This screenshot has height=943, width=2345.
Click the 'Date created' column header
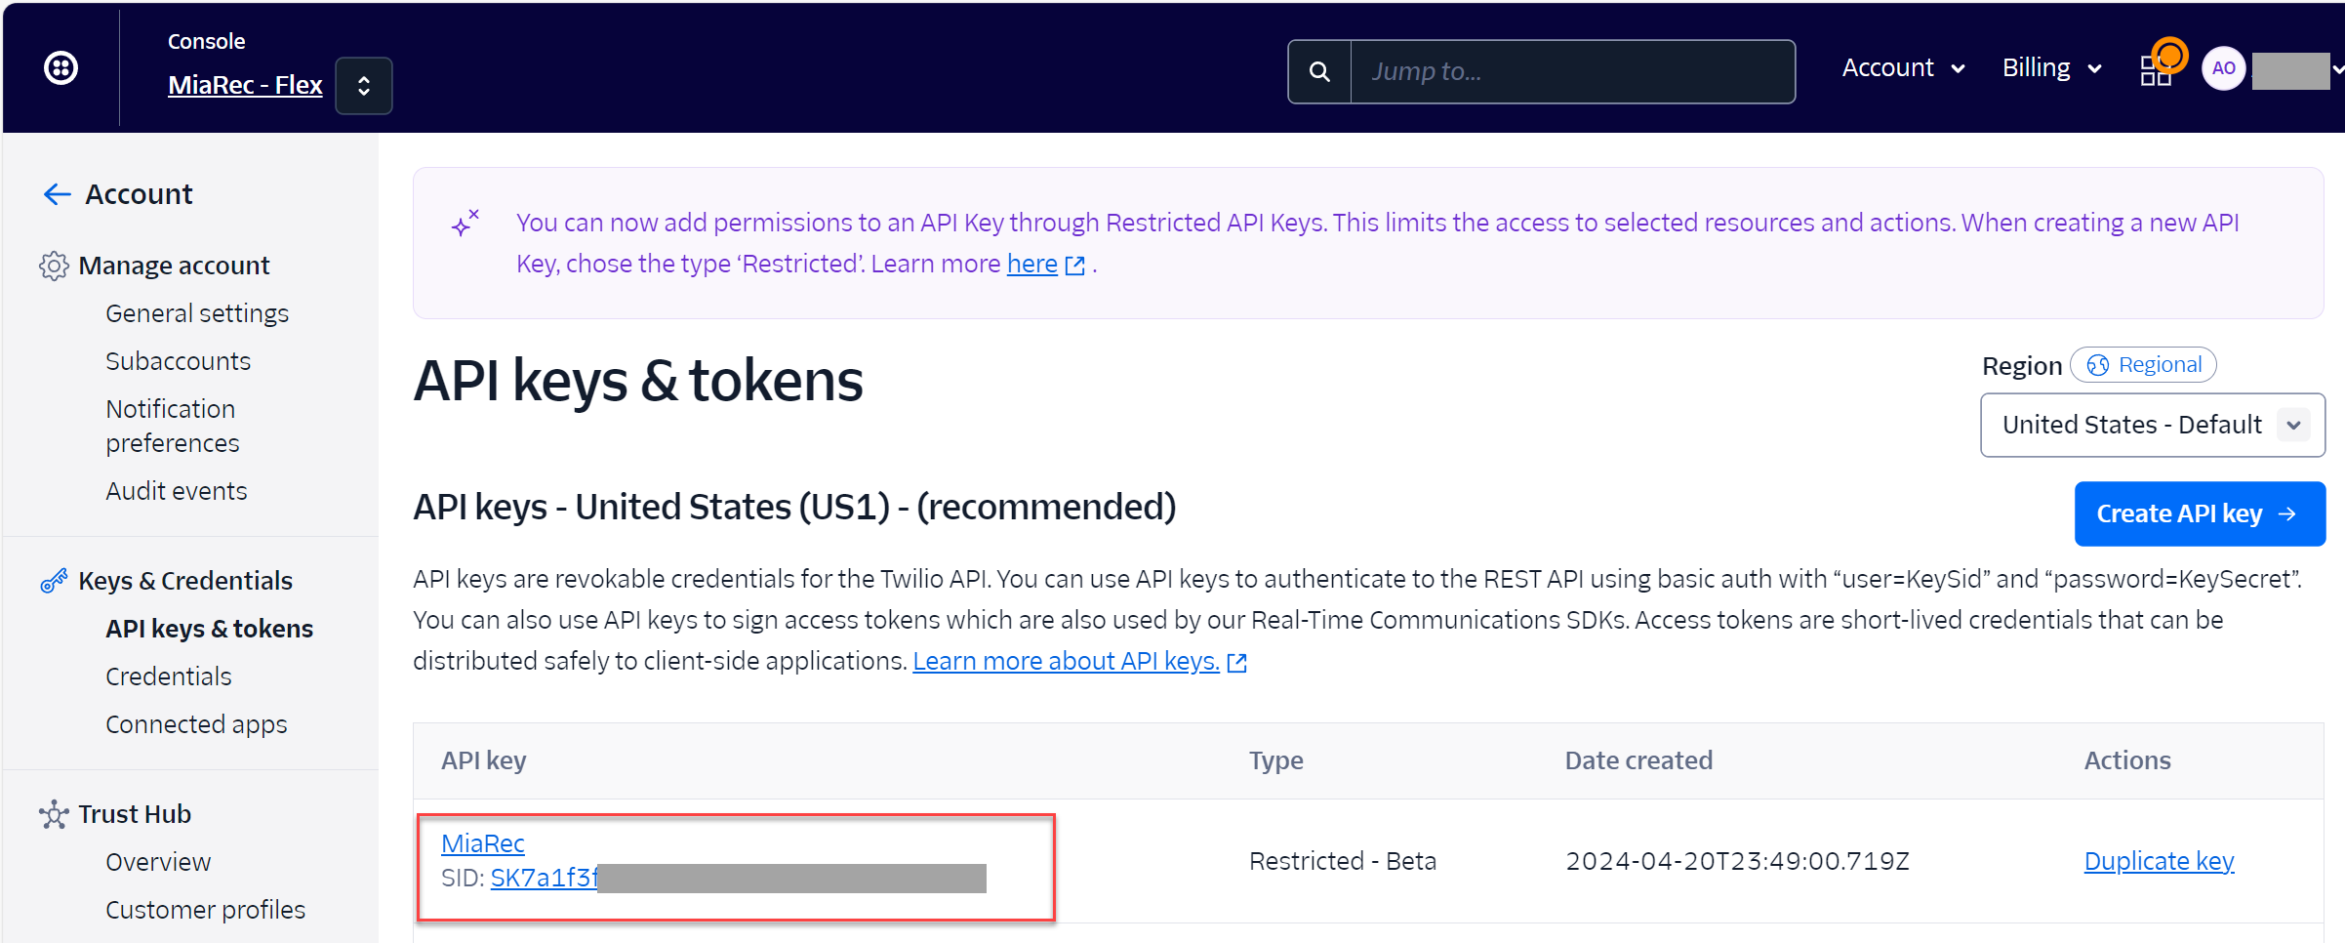1638,760
